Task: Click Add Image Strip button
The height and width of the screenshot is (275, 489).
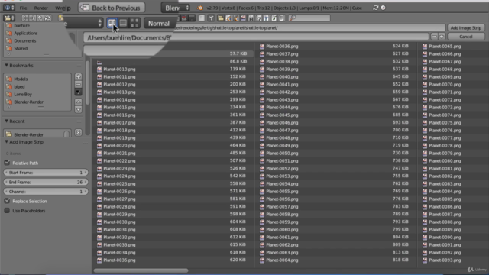Action: point(466,27)
